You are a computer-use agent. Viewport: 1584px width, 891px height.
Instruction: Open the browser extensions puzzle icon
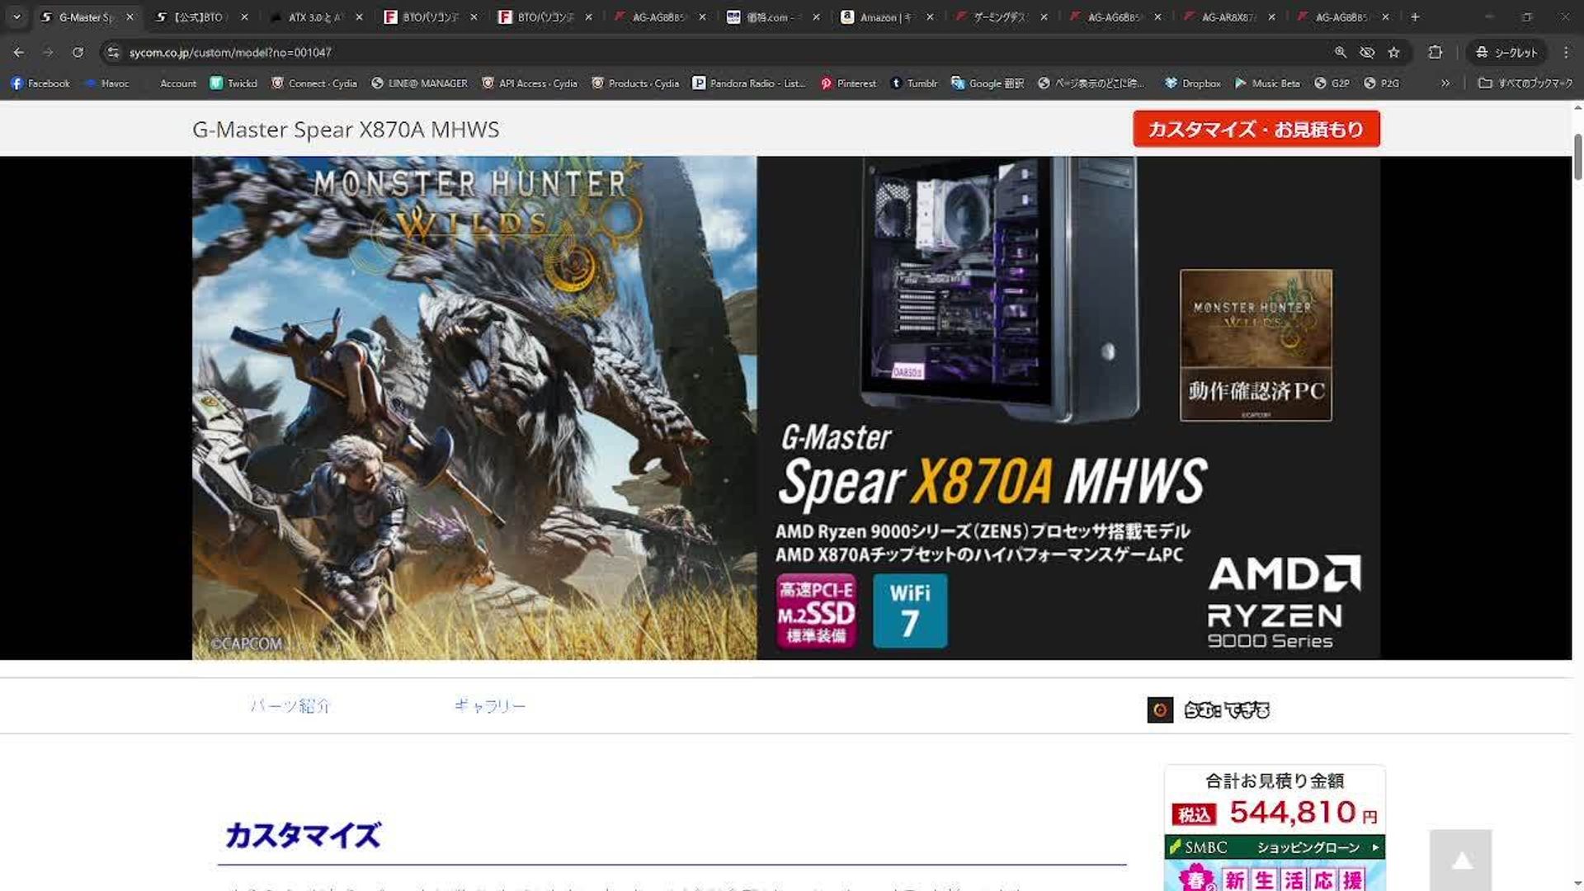tap(1435, 52)
